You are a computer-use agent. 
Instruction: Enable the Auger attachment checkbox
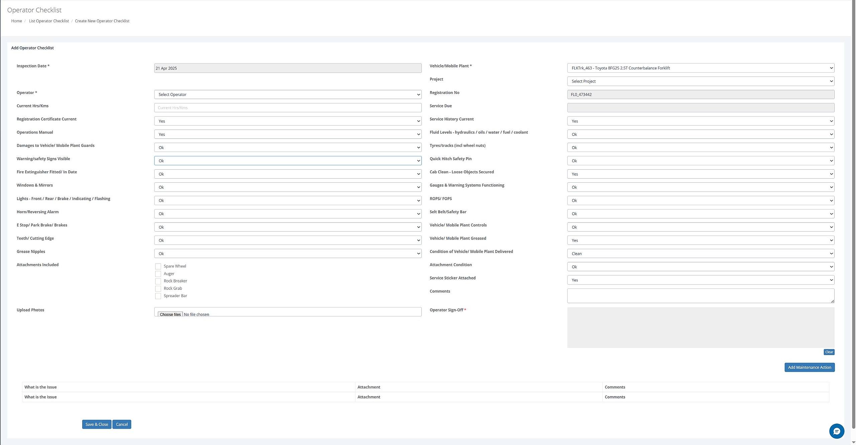coord(158,274)
